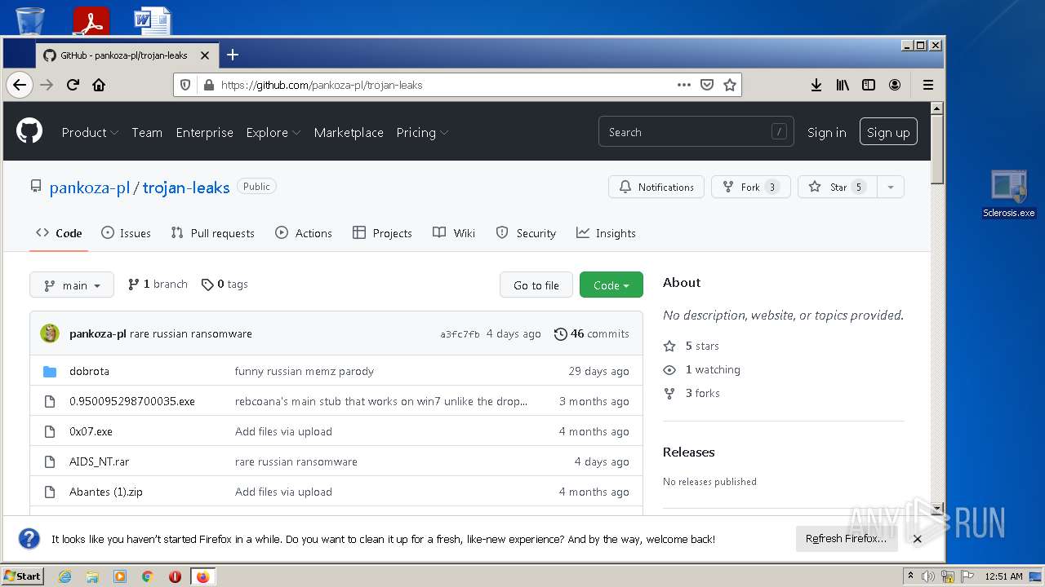Click Word document desktop icon
Image resolution: width=1045 pixels, height=587 pixels.
pyautogui.click(x=153, y=20)
